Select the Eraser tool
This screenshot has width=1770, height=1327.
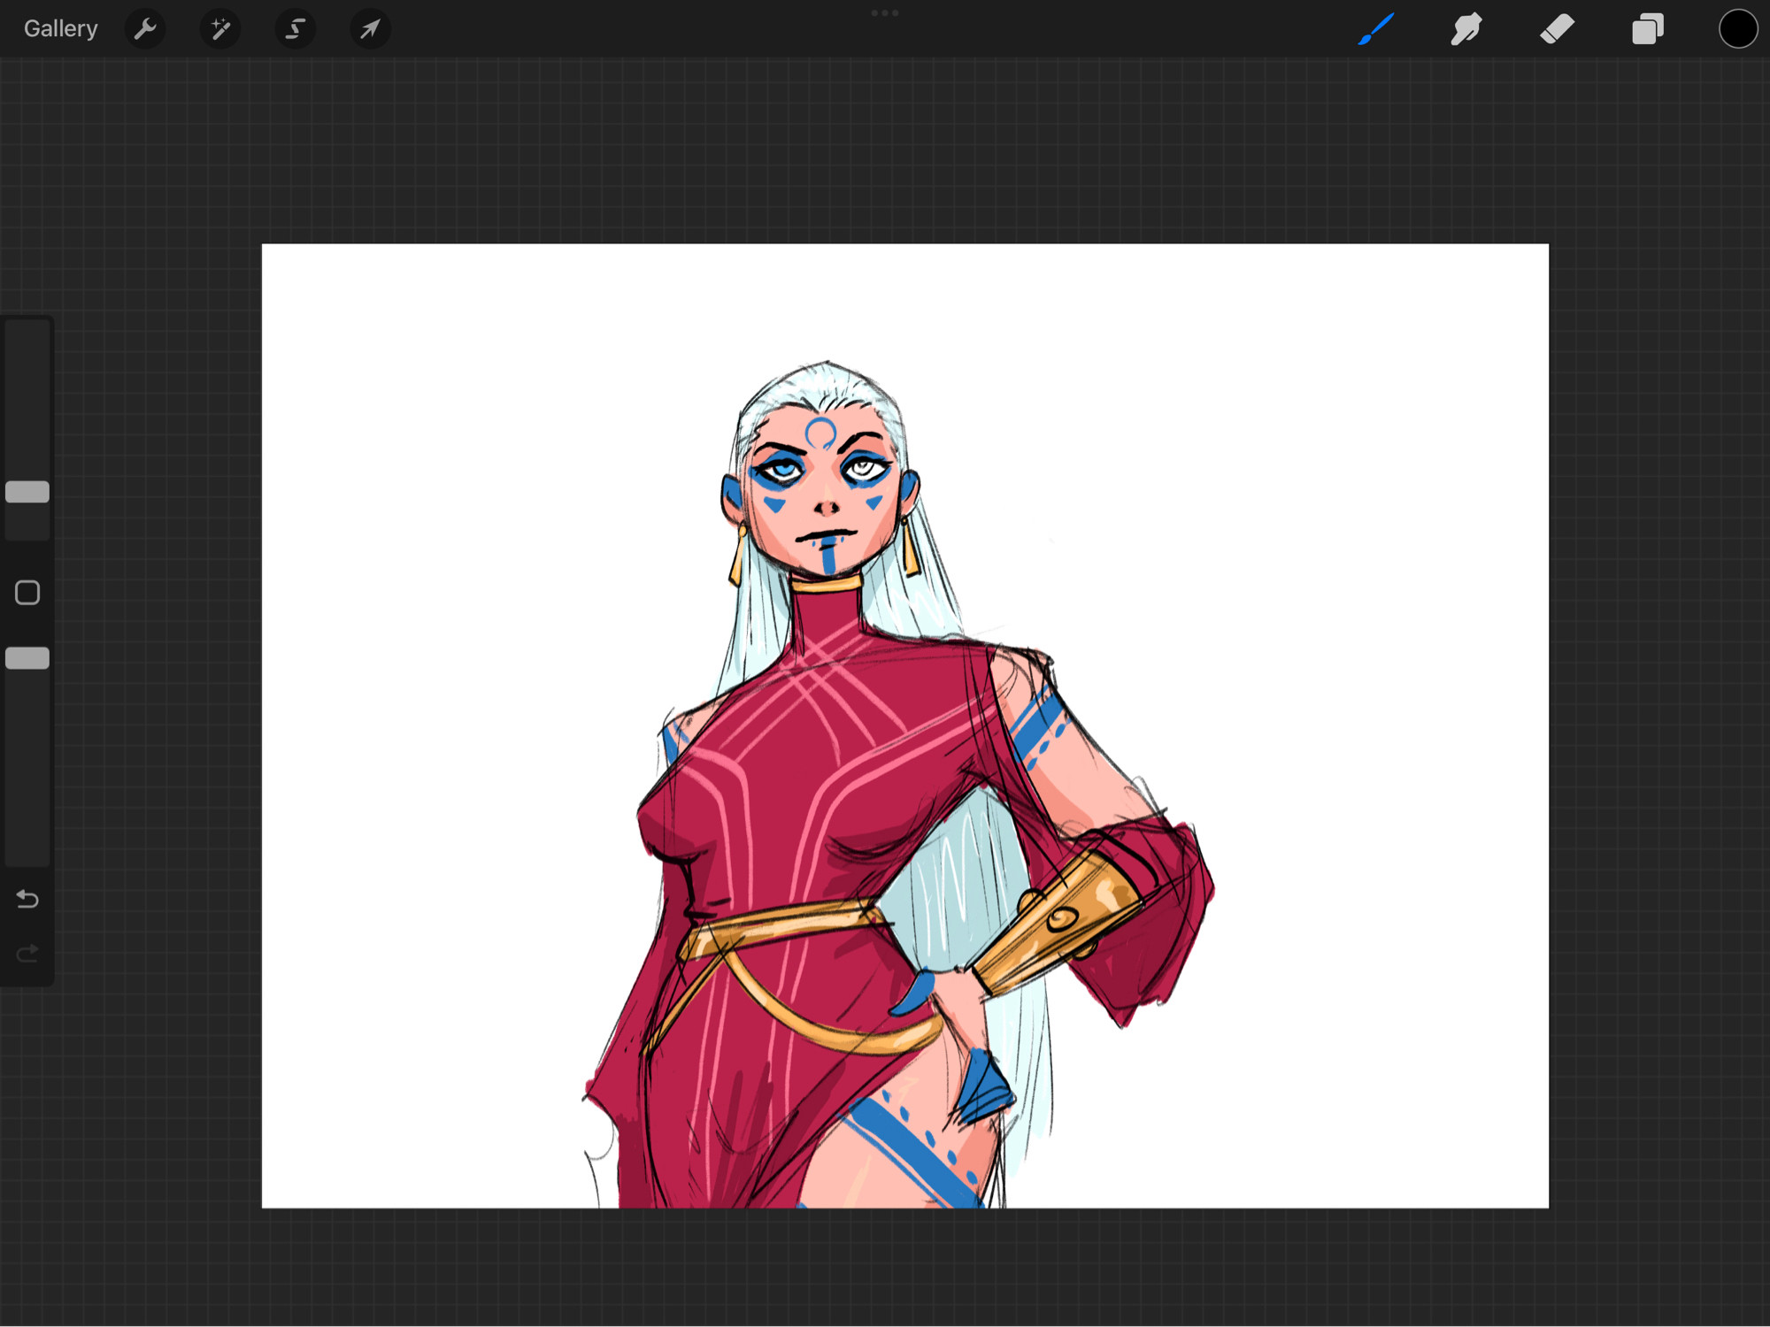click(1557, 29)
